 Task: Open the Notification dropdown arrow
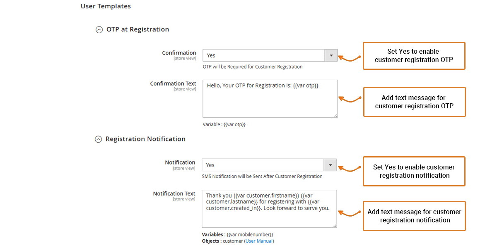click(x=330, y=165)
